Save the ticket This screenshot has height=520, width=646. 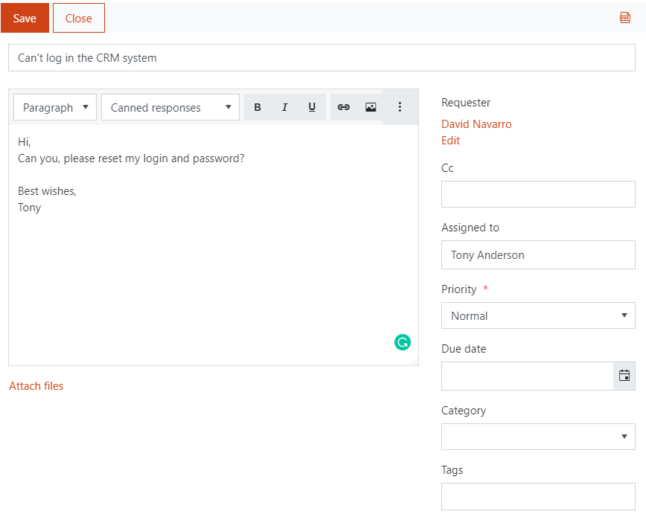[25, 18]
